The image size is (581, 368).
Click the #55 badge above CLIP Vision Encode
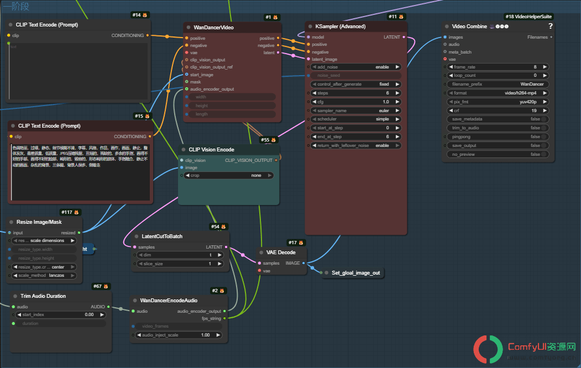click(269, 140)
